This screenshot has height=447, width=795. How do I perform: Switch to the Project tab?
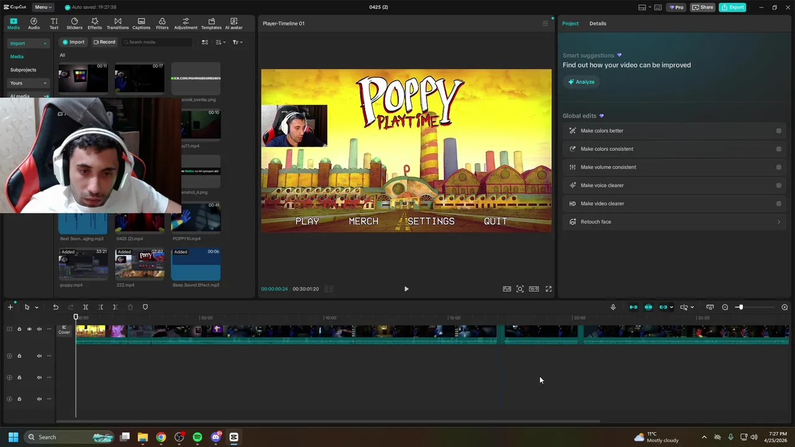click(570, 24)
